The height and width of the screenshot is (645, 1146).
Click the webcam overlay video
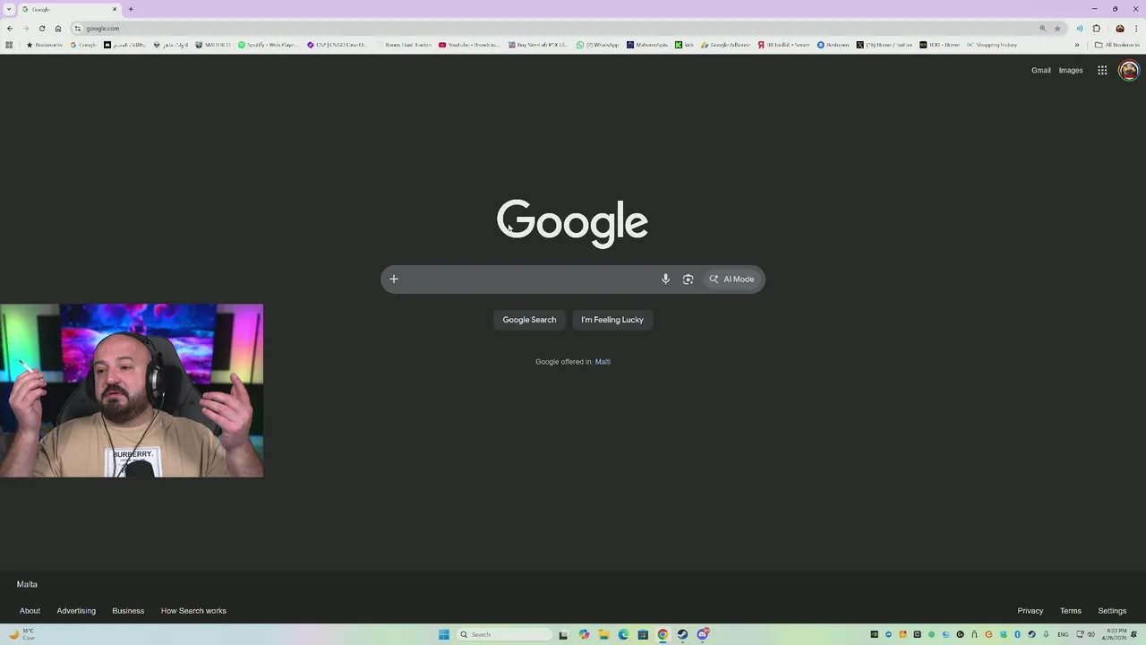[x=132, y=391]
